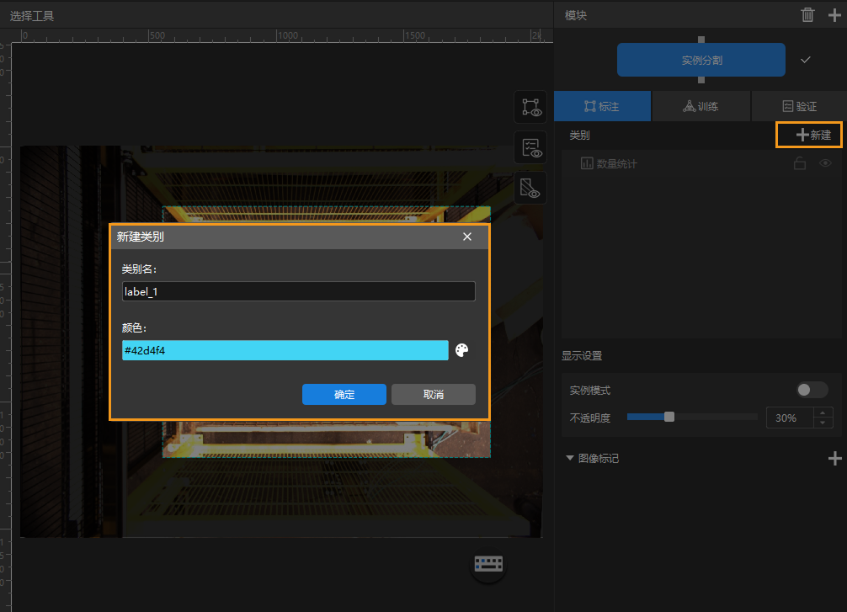This screenshot has height=612, width=847.
Task: Click the 取消 button in dialog
Action: click(434, 395)
